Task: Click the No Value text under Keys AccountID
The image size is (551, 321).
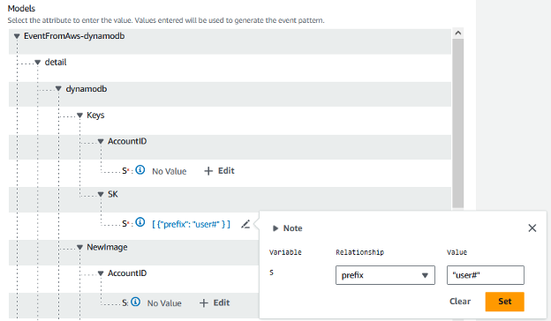Action: pyautogui.click(x=170, y=171)
